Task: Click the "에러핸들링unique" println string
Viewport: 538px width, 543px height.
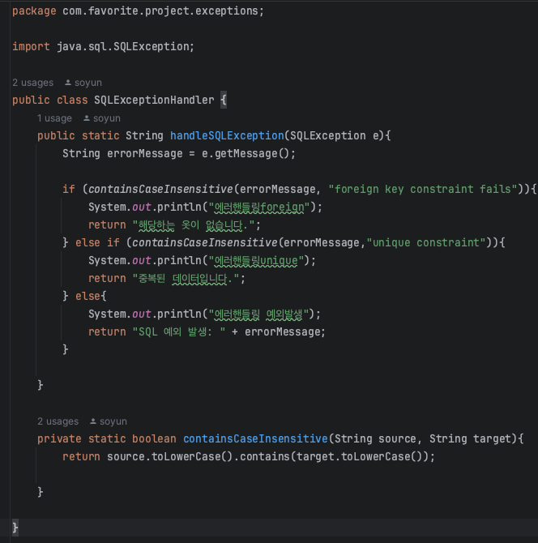Action: (256, 261)
